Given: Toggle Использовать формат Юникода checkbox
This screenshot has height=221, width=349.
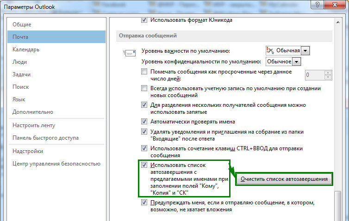Looking at the screenshot, I should tap(144, 20).
